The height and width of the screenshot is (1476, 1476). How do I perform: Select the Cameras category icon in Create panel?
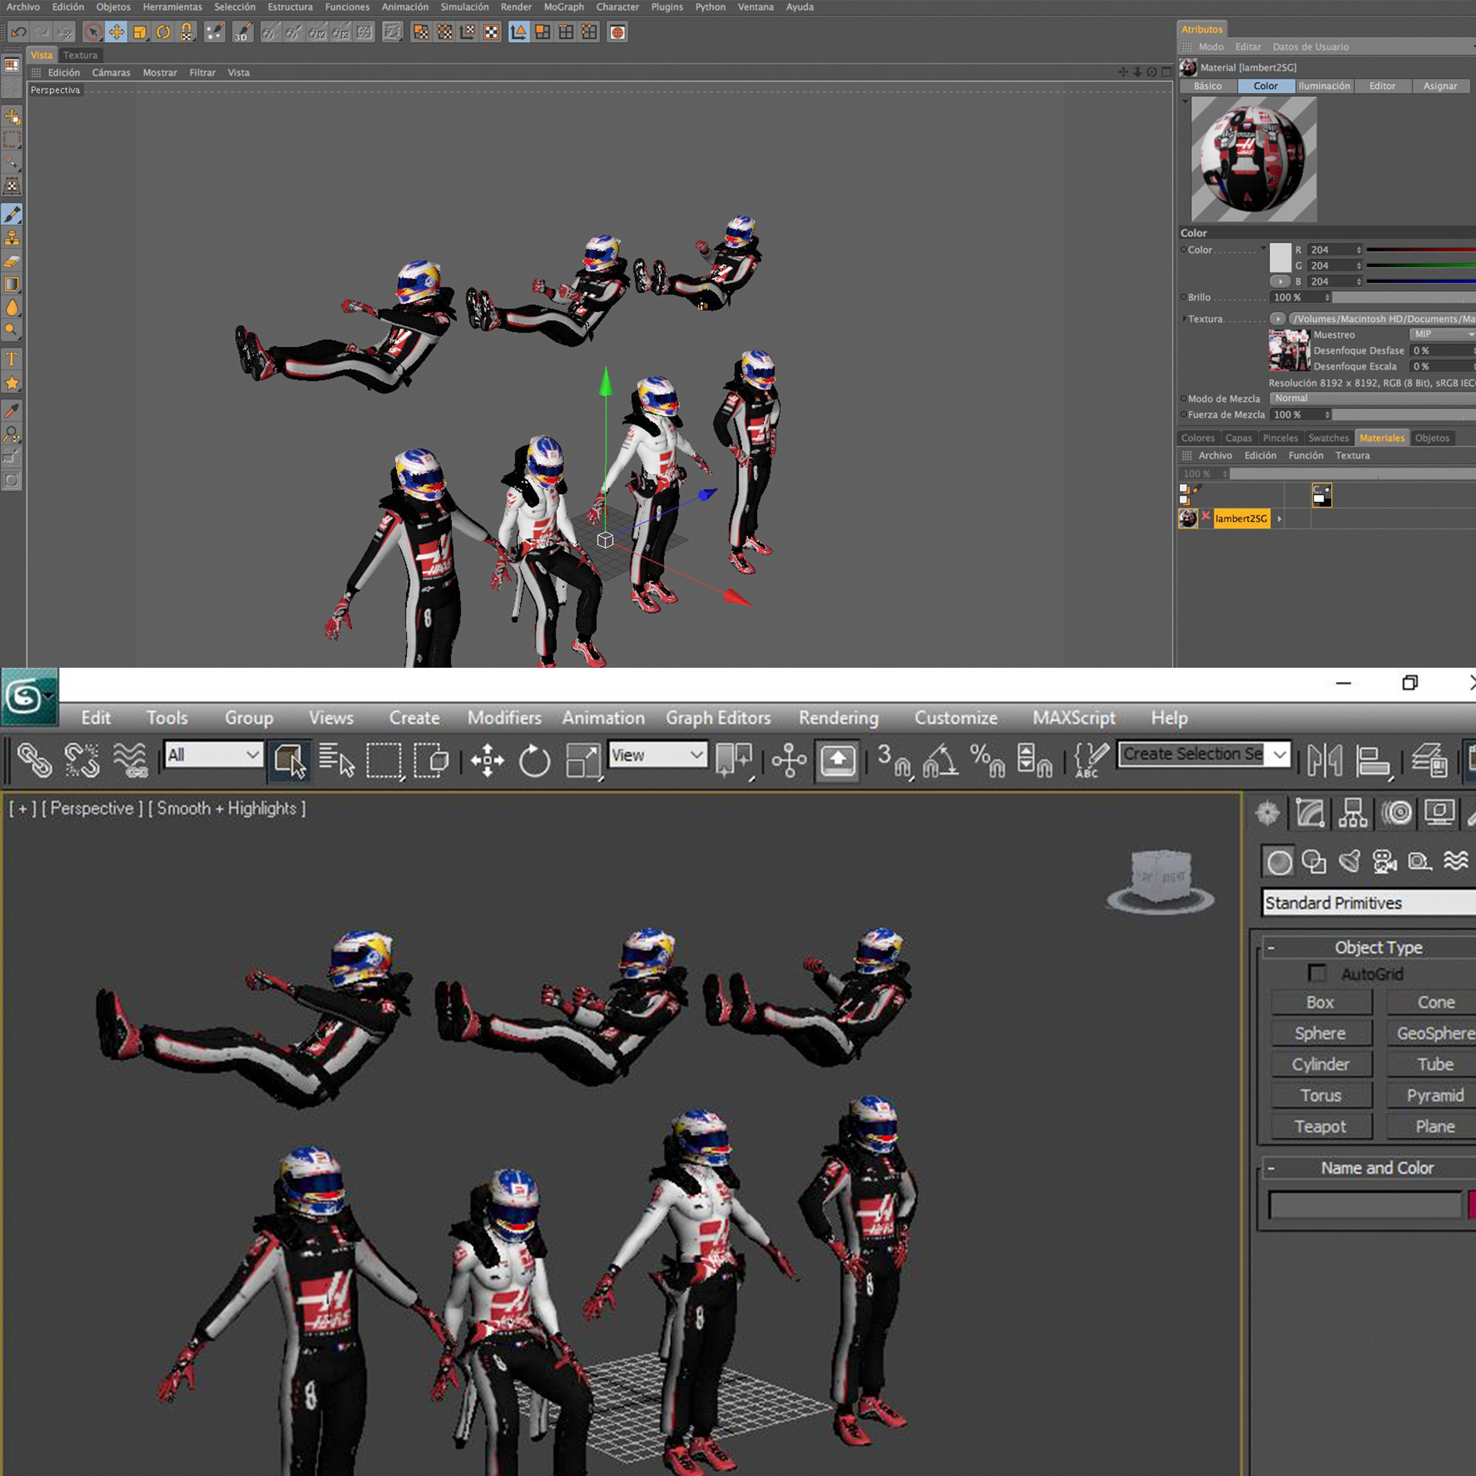coord(1384,862)
